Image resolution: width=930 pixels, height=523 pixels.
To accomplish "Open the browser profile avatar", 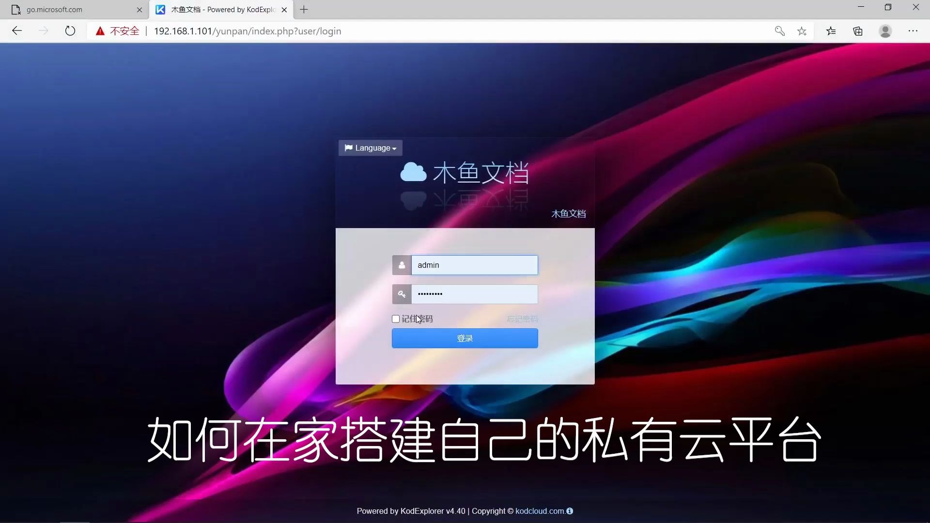I will tap(885, 31).
